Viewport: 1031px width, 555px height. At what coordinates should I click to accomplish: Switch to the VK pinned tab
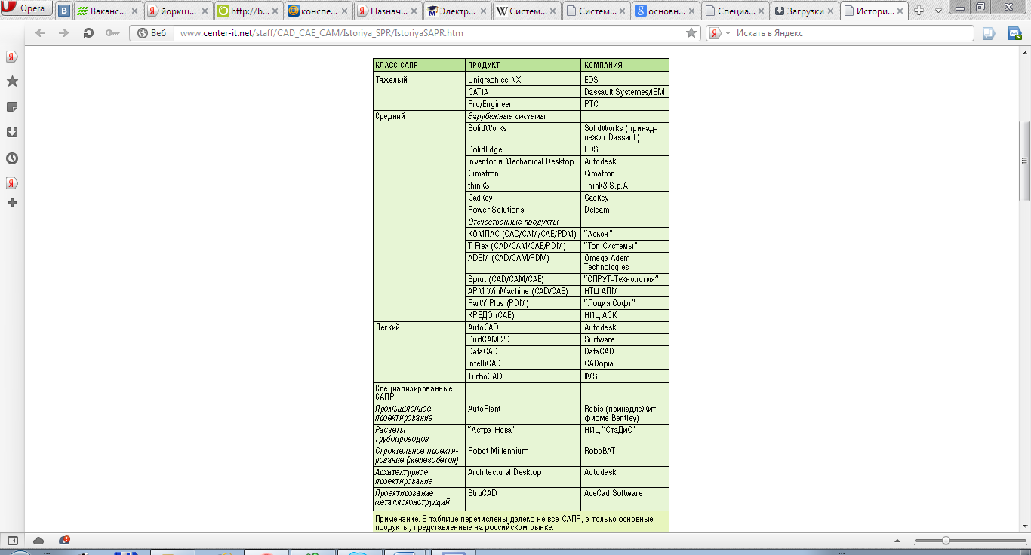(x=63, y=11)
